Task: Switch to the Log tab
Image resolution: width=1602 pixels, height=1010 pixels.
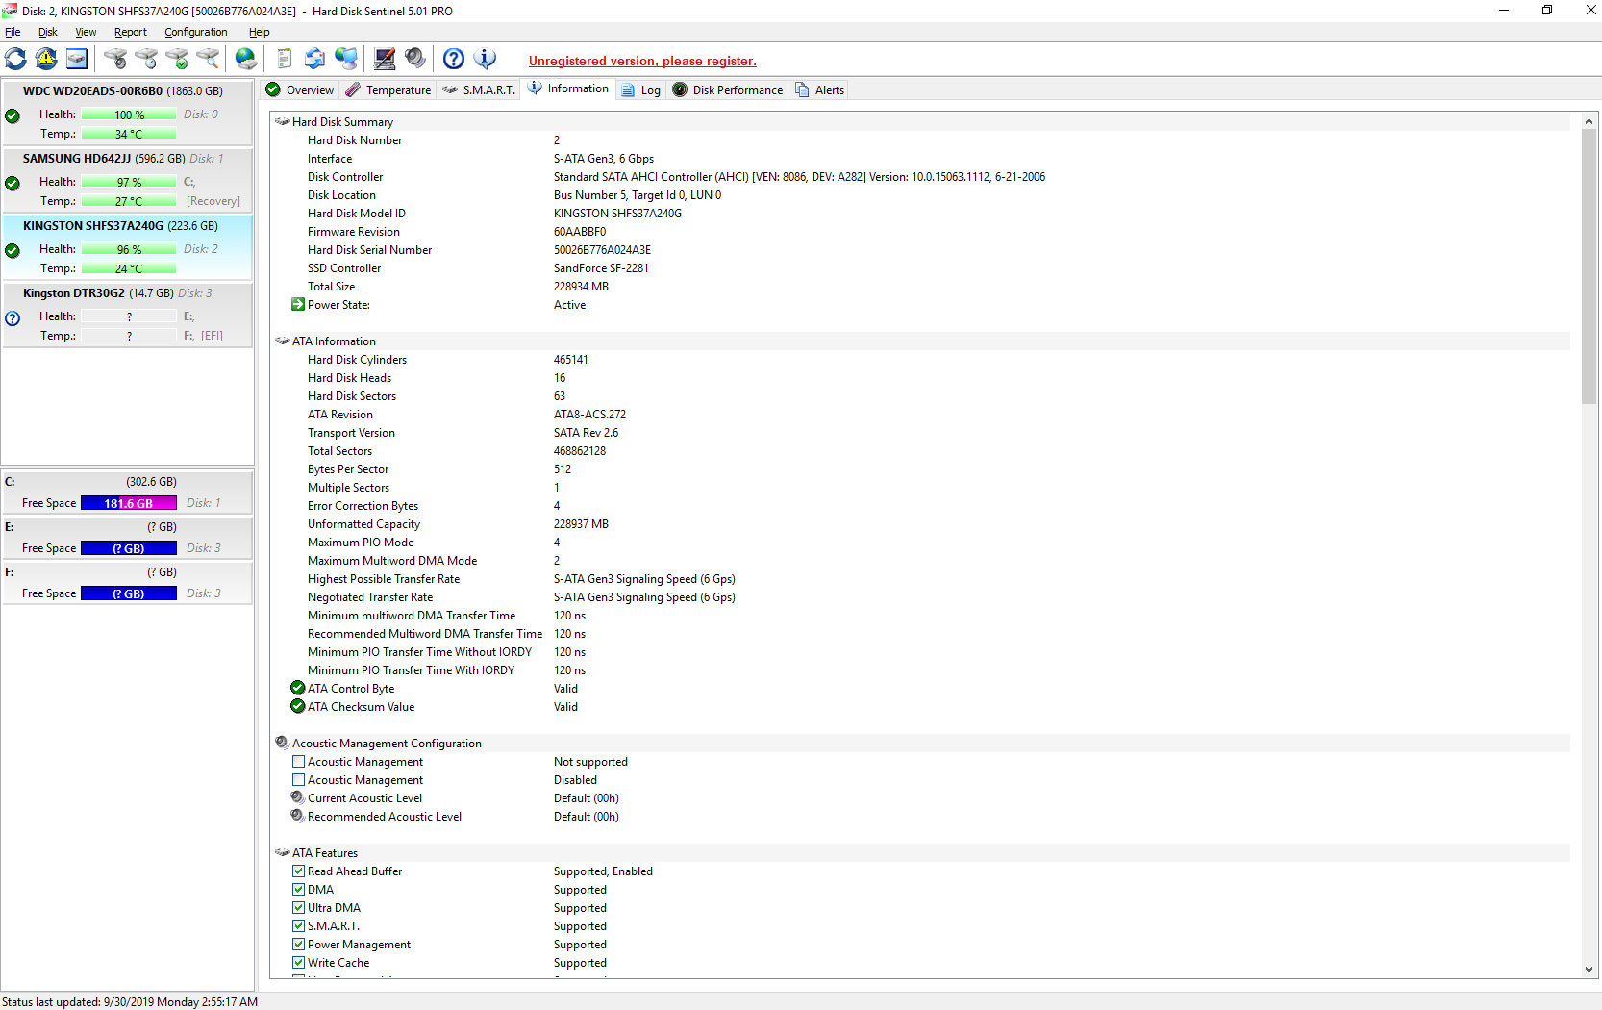Action: coord(641,90)
